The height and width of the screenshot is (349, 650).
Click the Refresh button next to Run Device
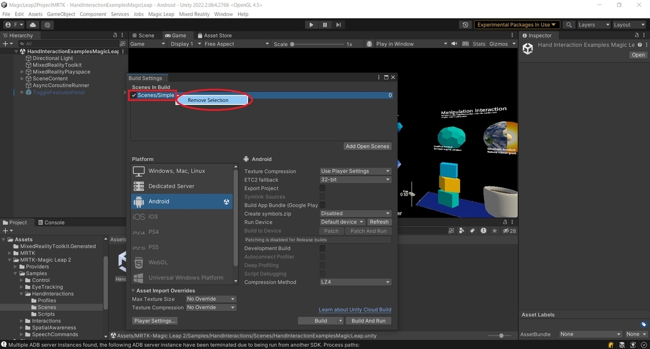click(x=379, y=222)
